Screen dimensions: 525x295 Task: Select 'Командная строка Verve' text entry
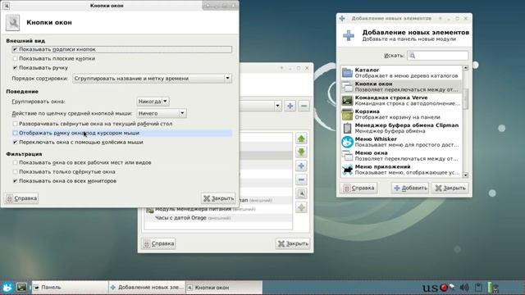[391, 98]
